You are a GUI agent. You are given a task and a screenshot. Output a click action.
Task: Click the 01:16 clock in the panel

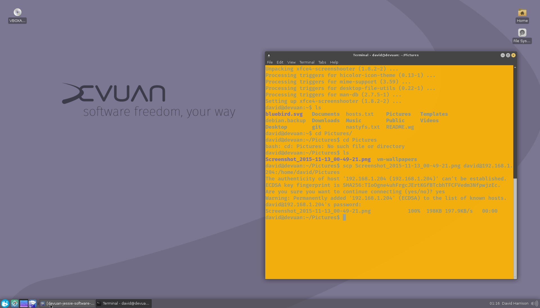[494, 304]
